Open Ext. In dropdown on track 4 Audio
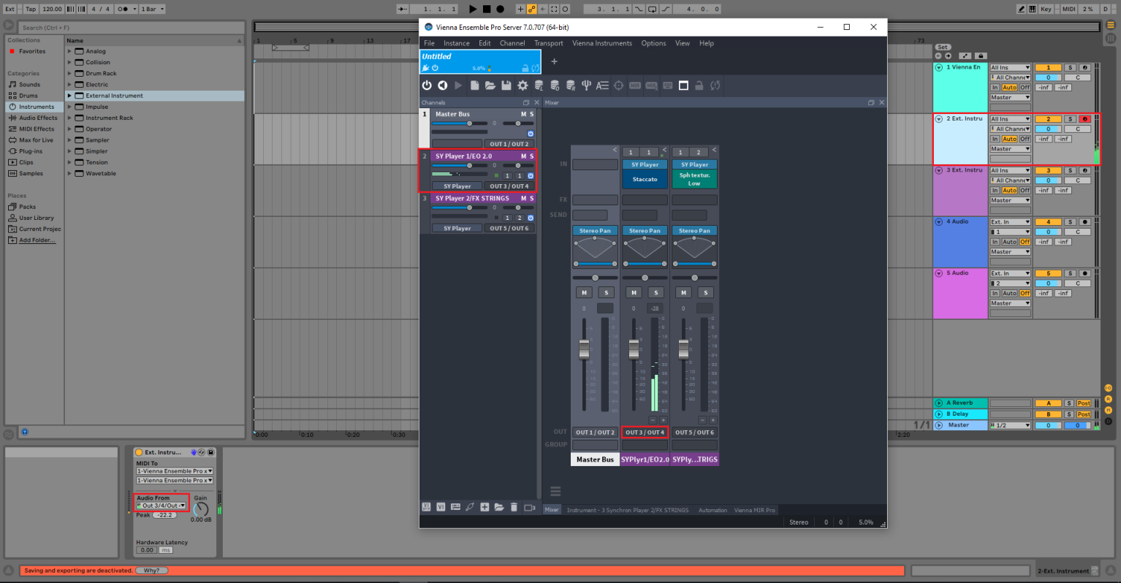This screenshot has height=583, width=1121. [x=1010, y=222]
